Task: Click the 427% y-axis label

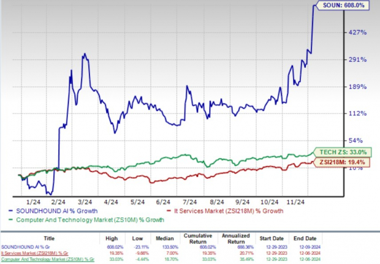Action: 357,32
